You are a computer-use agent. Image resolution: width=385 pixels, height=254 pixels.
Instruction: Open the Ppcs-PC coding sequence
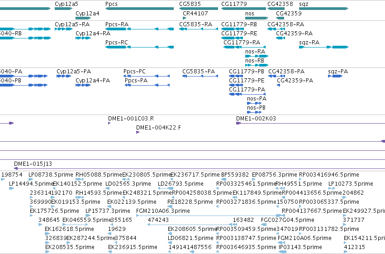pyautogui.click(x=147, y=76)
